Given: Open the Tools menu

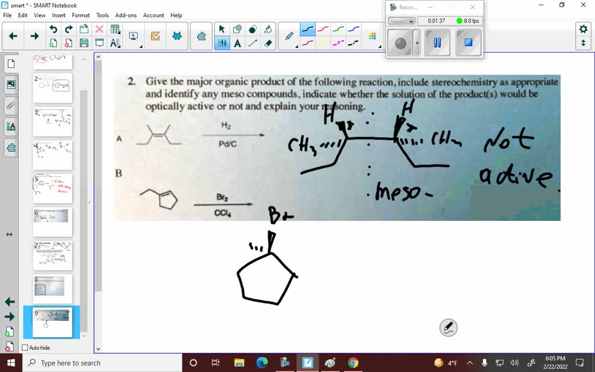Looking at the screenshot, I should [x=102, y=15].
